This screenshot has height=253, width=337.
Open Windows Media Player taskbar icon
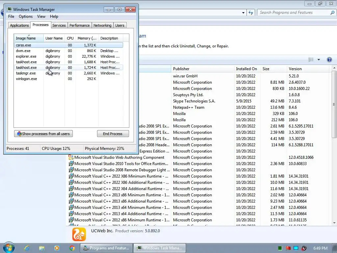(x=57, y=248)
